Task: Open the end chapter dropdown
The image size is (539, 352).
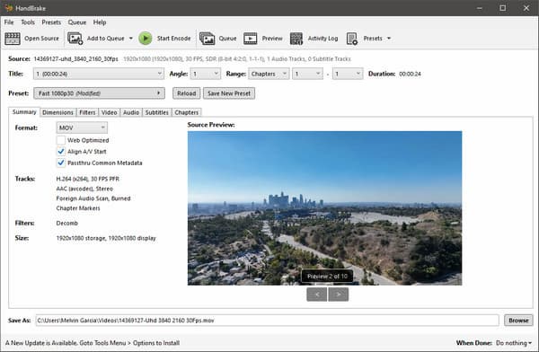Action: click(x=348, y=74)
